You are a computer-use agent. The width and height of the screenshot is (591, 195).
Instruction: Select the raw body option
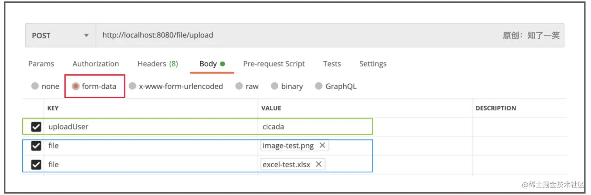click(x=239, y=86)
